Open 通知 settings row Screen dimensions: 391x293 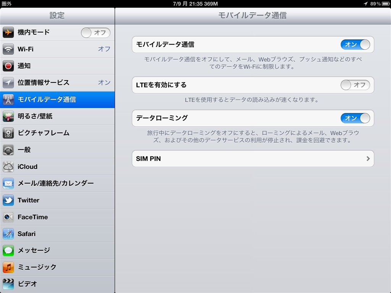(x=57, y=66)
